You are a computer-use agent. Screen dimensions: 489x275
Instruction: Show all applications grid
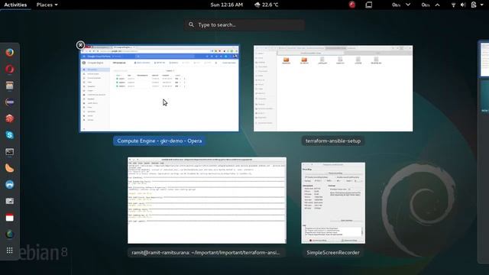[x=10, y=251]
